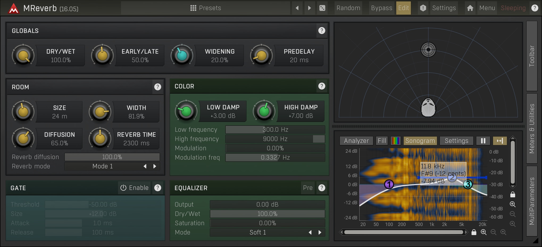This screenshot has height=247, width=542.
Task: Click the Dry/Wet knob in Globals
Action: click(23, 56)
